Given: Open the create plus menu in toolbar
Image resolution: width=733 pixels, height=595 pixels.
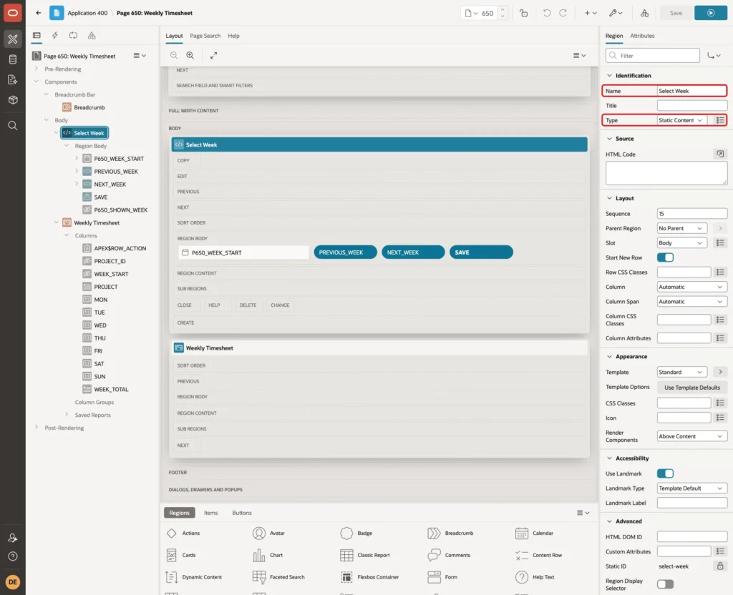Looking at the screenshot, I should 591,13.
